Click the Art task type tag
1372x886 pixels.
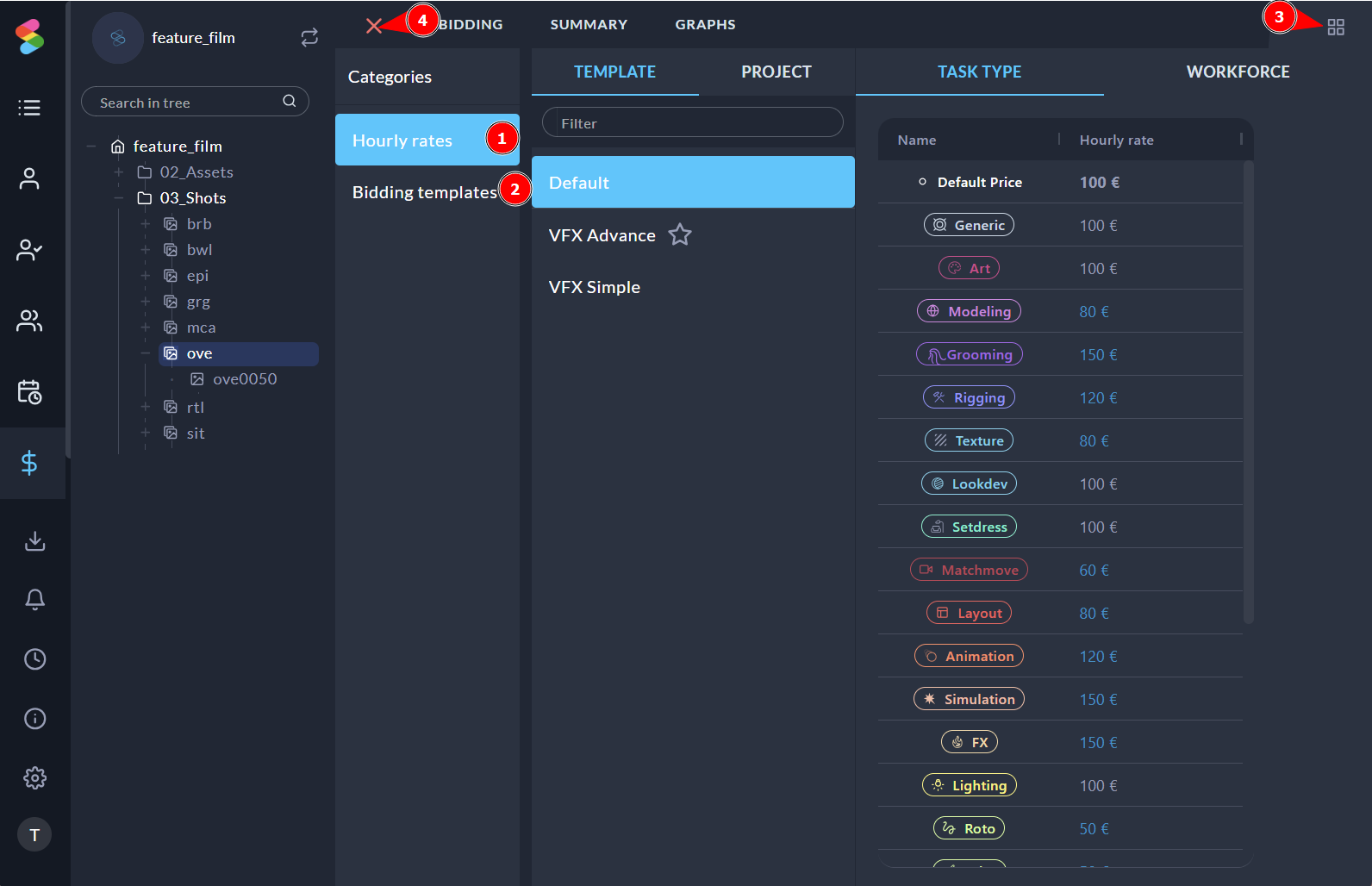[x=969, y=268]
